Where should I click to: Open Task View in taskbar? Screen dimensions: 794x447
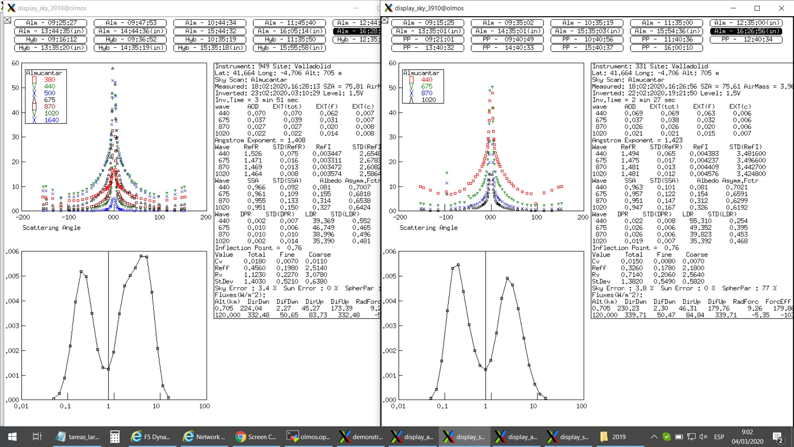[37, 437]
